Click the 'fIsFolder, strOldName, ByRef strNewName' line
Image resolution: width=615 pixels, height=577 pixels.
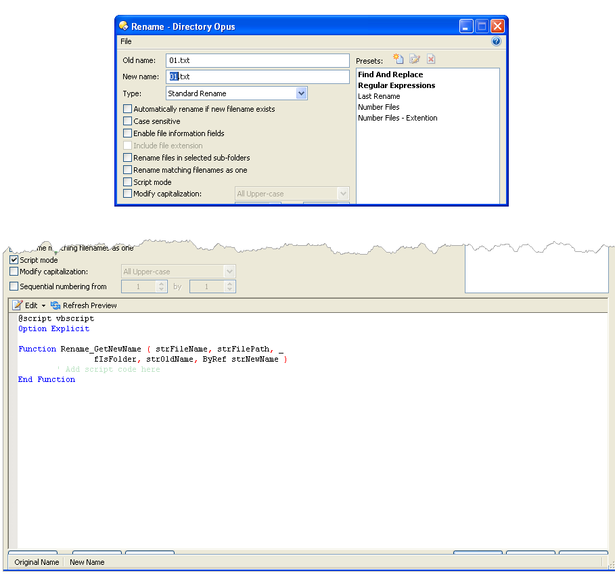(x=191, y=359)
